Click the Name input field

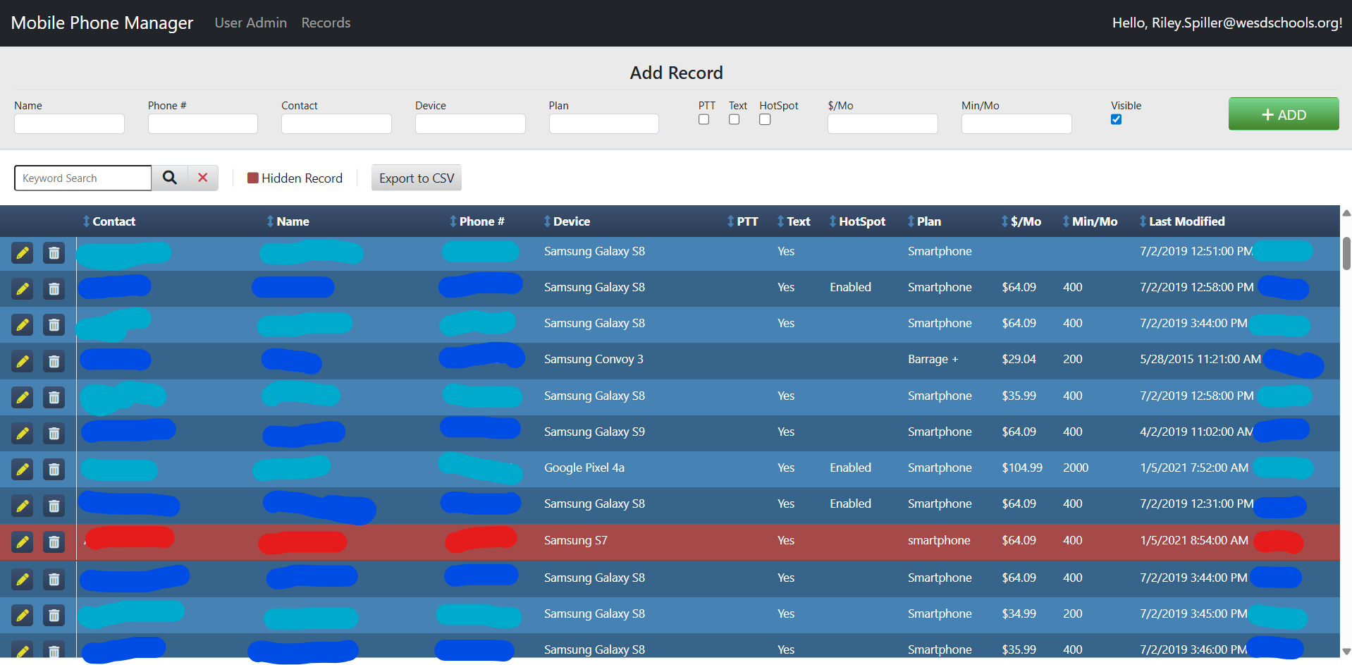point(69,123)
